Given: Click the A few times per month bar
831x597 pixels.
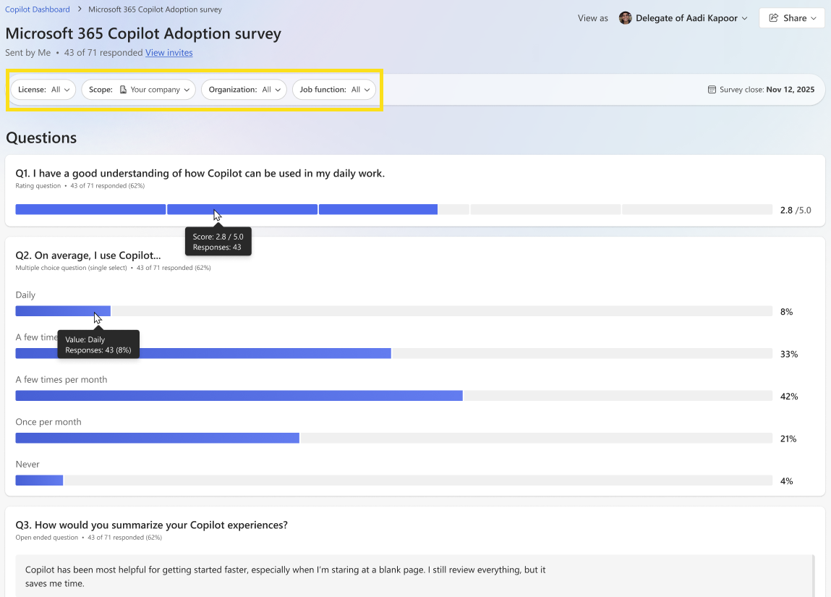Looking at the screenshot, I should pos(393,396).
